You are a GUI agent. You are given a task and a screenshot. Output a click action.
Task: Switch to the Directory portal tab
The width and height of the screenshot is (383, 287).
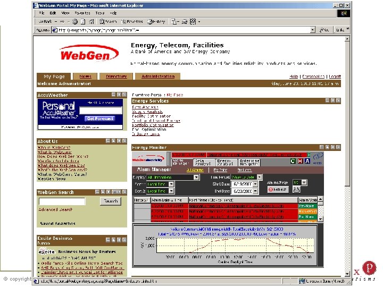tap(116, 76)
